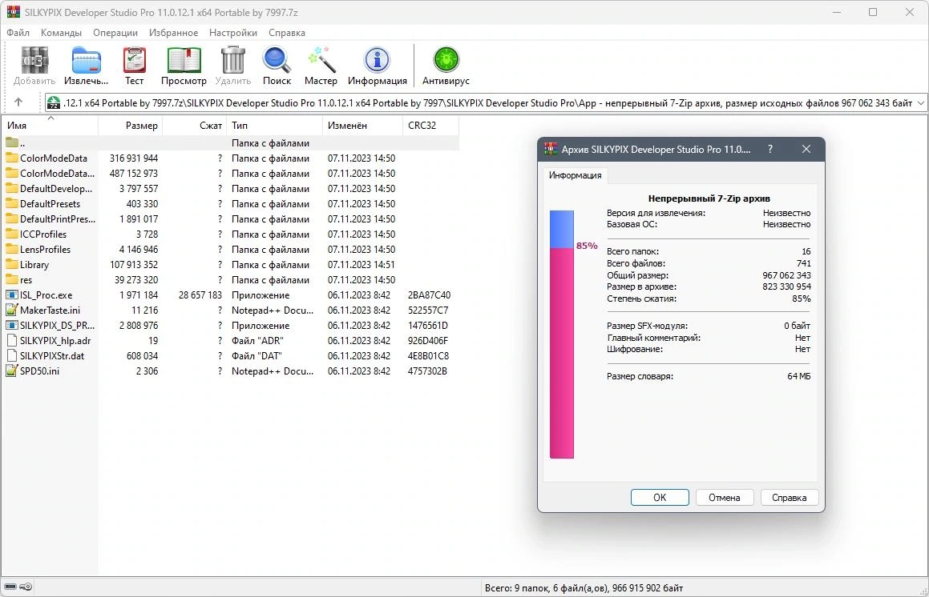Click the res folder icon
The height and width of the screenshot is (597, 929).
click(12, 280)
